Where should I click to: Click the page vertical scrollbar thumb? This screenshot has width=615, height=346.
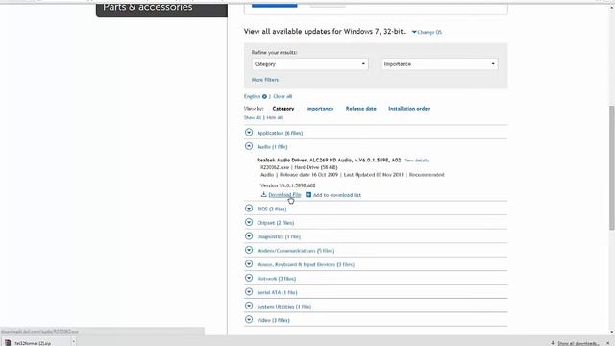click(x=611, y=168)
